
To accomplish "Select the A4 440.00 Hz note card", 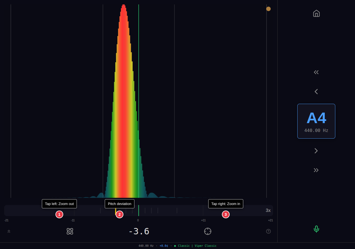I will (x=316, y=121).
